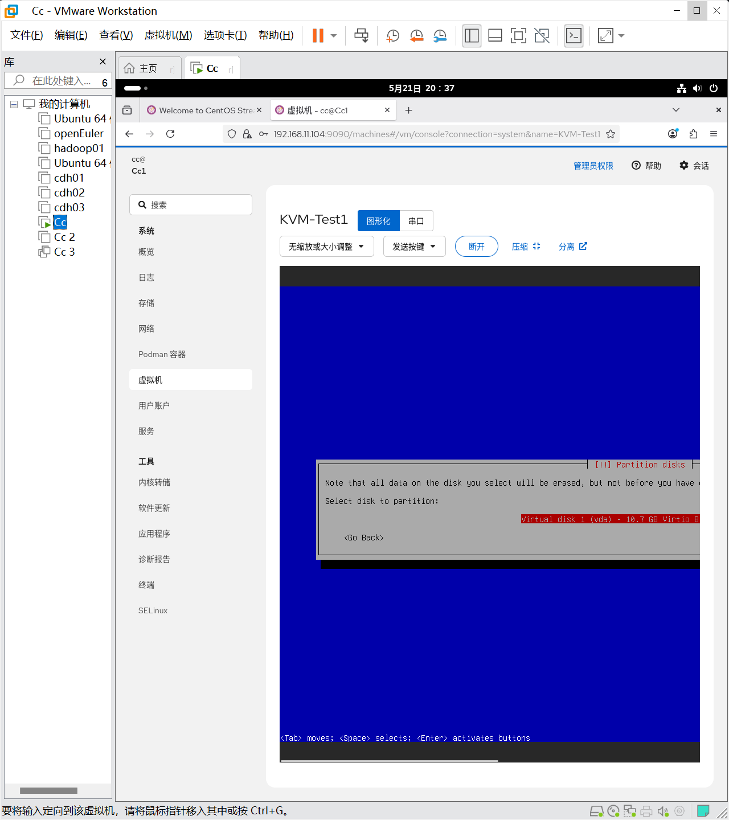The width and height of the screenshot is (729, 820).
Task: Open GNOME network status icon
Action: coord(681,88)
